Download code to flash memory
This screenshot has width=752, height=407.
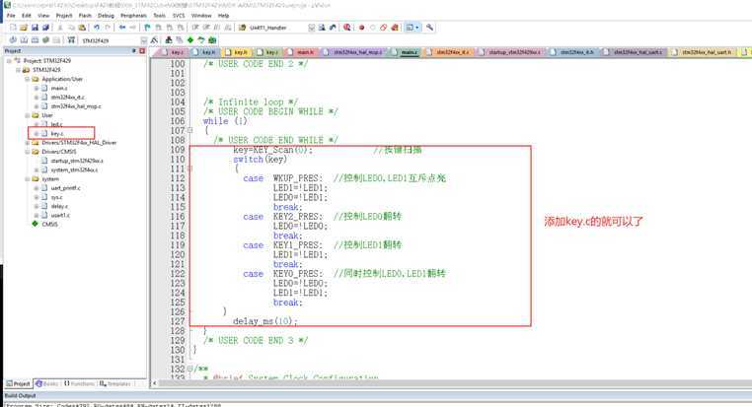tap(71, 40)
